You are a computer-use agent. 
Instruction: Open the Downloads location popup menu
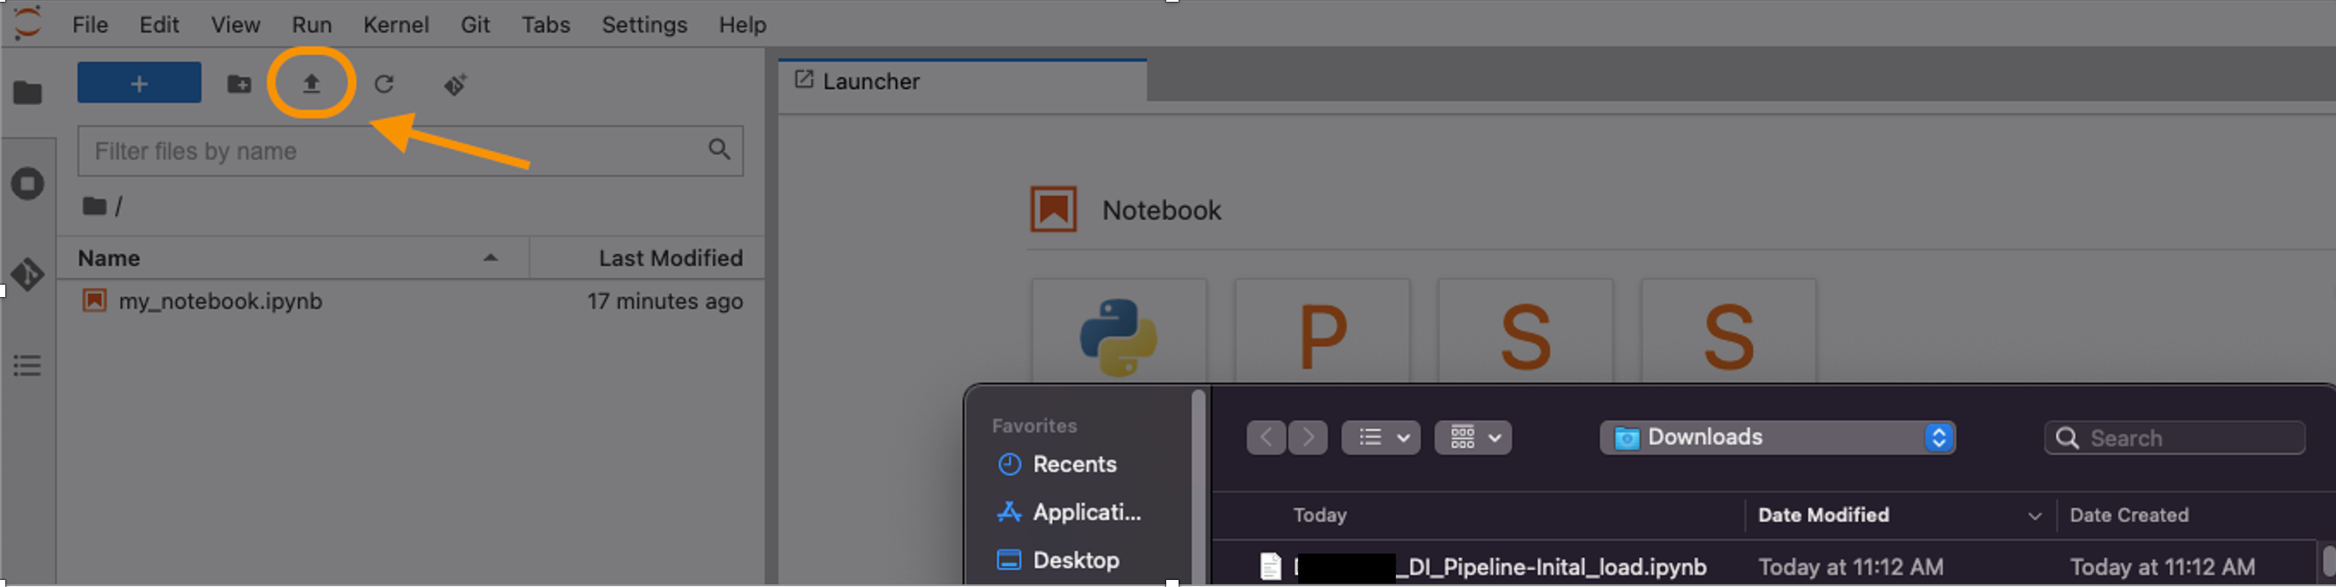pos(1778,438)
